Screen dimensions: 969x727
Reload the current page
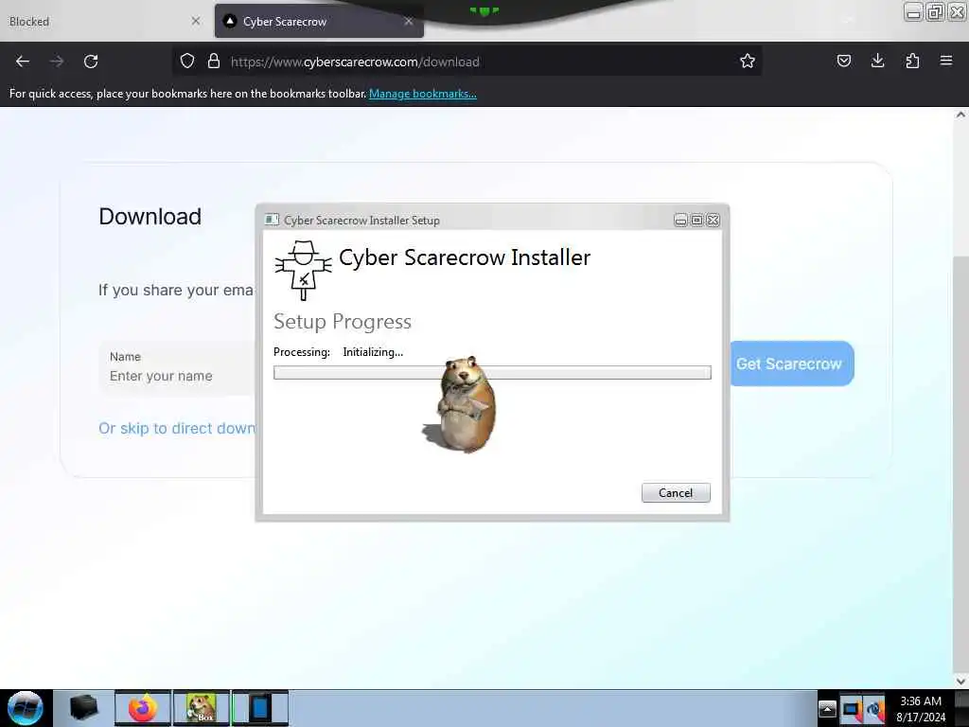[91, 62]
